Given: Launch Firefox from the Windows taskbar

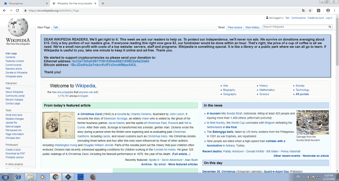Looking at the screenshot, I should pos(93,177).
